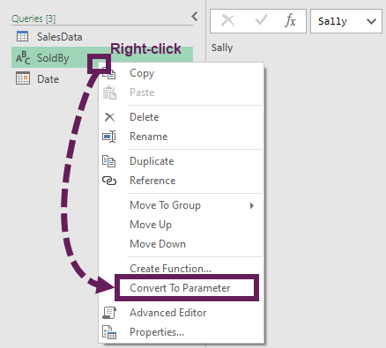386x348 pixels.
Task: Click the Reference chain-link icon
Action: pyautogui.click(x=109, y=181)
